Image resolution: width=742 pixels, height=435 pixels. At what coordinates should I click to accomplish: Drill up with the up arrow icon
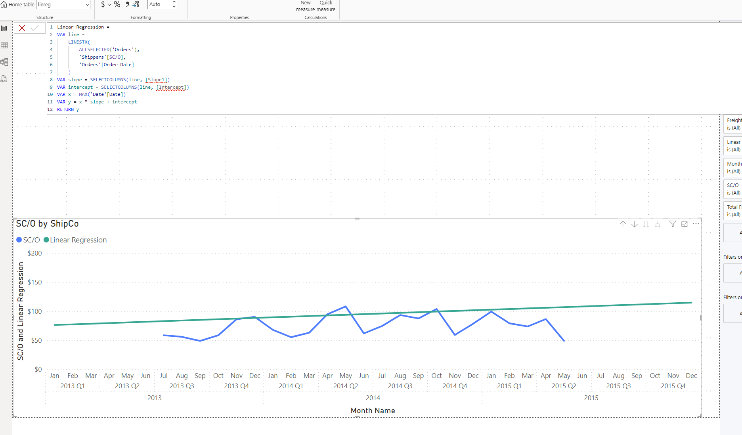click(623, 224)
